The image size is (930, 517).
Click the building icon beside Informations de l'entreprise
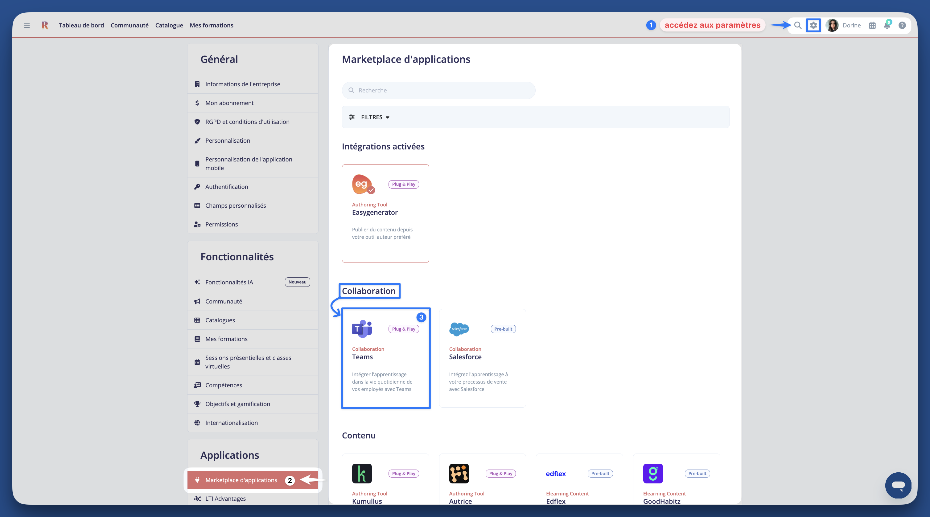[x=197, y=84]
